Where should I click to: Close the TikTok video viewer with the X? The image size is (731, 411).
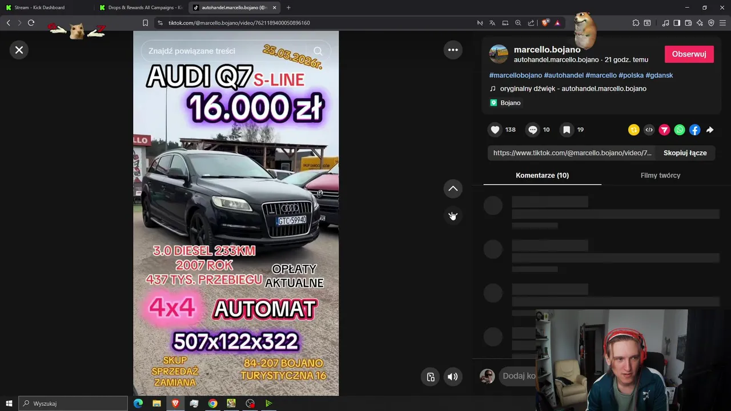tap(19, 50)
